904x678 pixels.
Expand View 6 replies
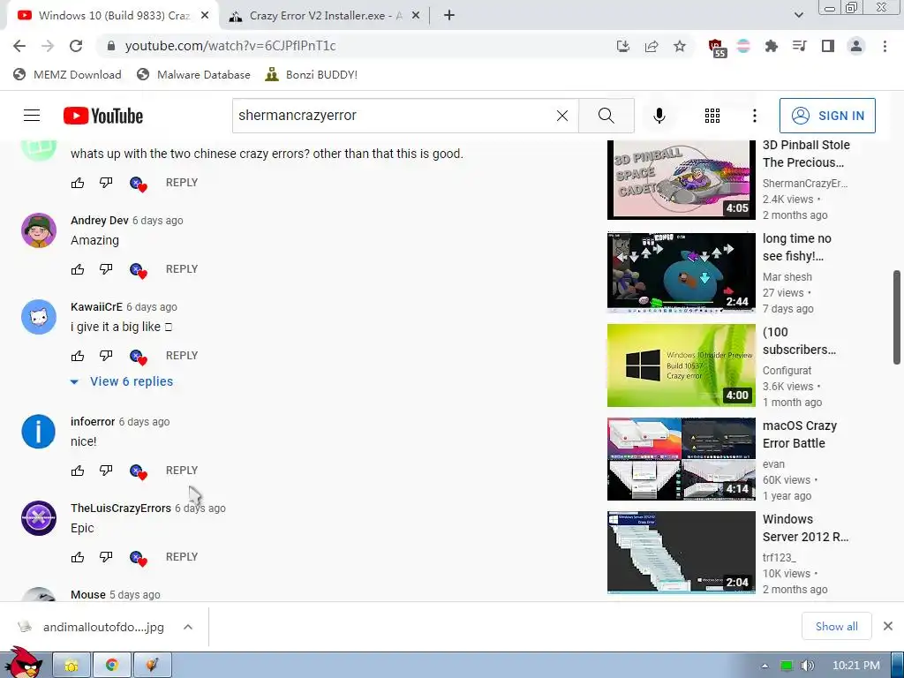coord(122,381)
